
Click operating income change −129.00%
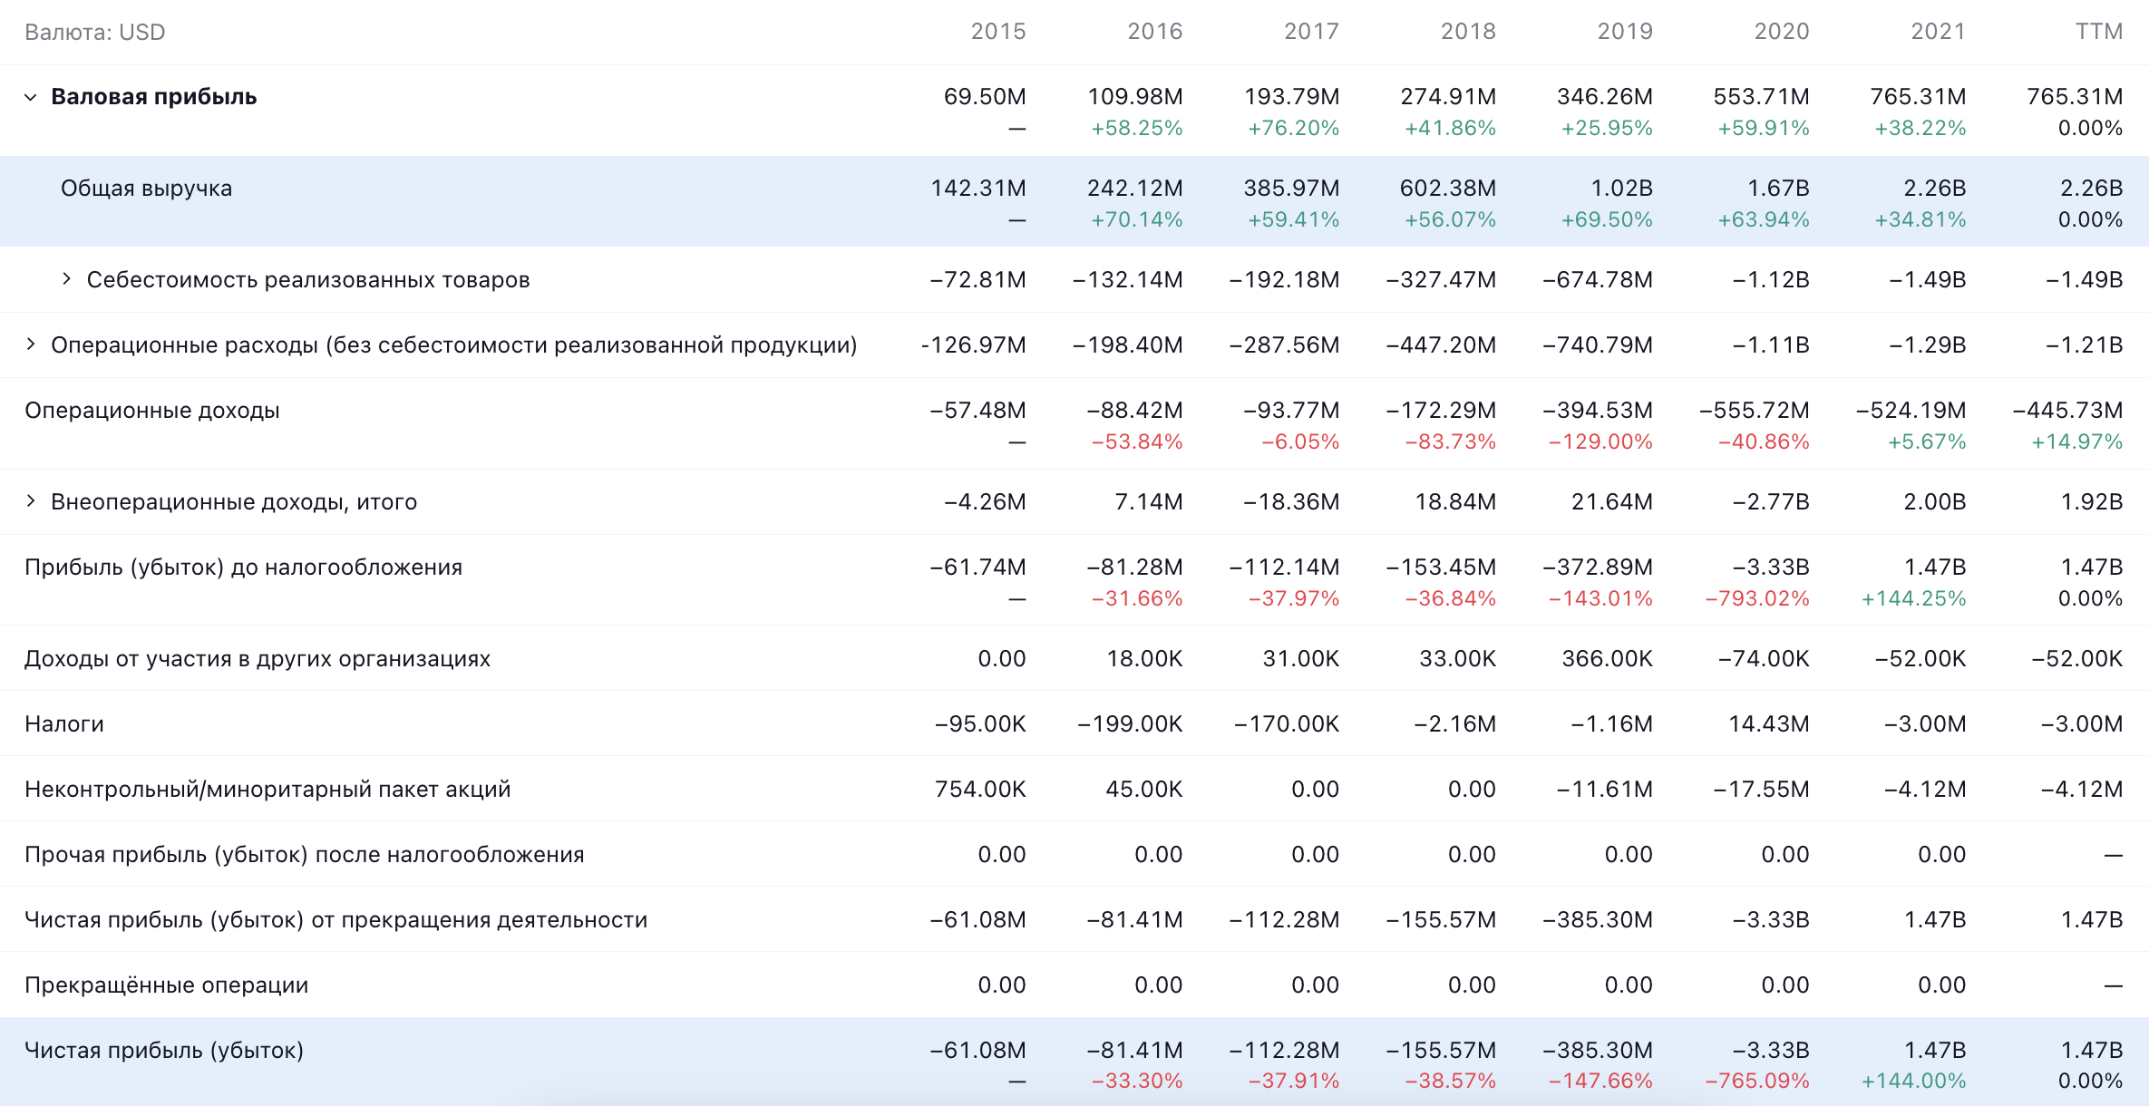pyautogui.click(x=1600, y=442)
